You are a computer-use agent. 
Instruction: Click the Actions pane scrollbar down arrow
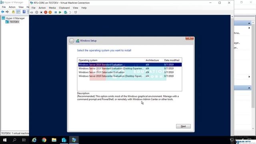tap(253, 128)
